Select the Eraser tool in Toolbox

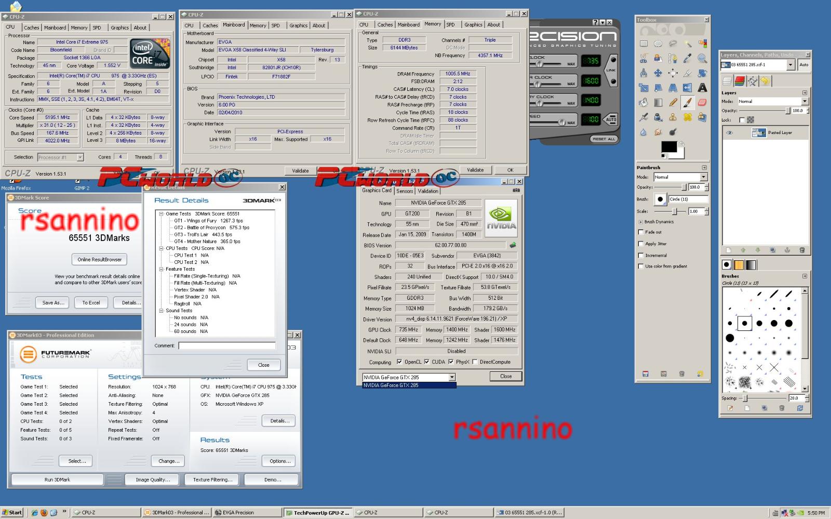coord(702,102)
